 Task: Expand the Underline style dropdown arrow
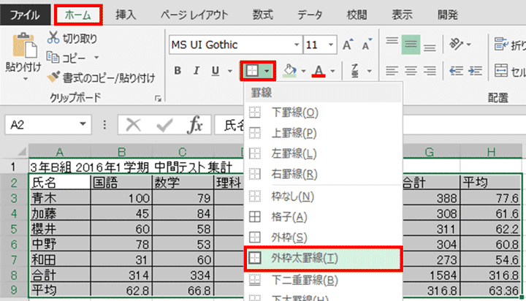(230, 71)
